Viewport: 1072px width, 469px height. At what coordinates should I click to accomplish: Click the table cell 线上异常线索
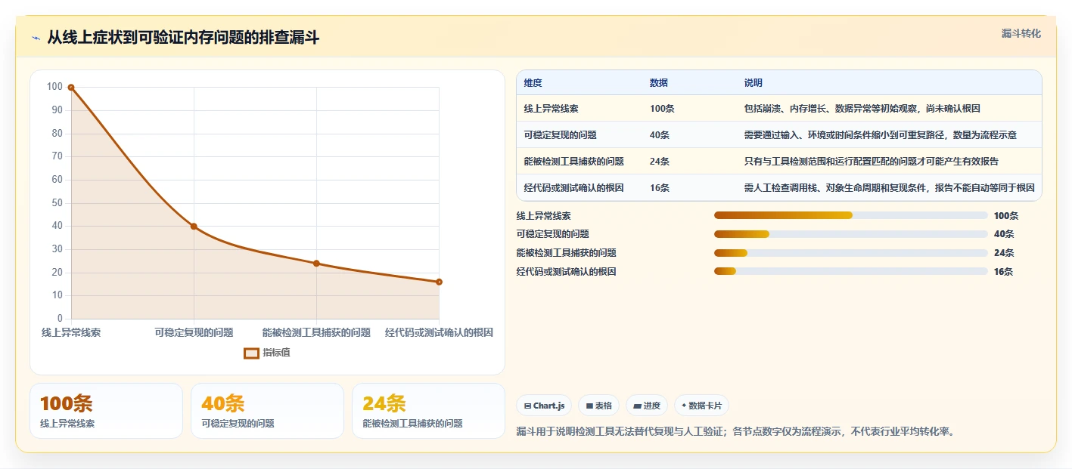tap(552, 109)
